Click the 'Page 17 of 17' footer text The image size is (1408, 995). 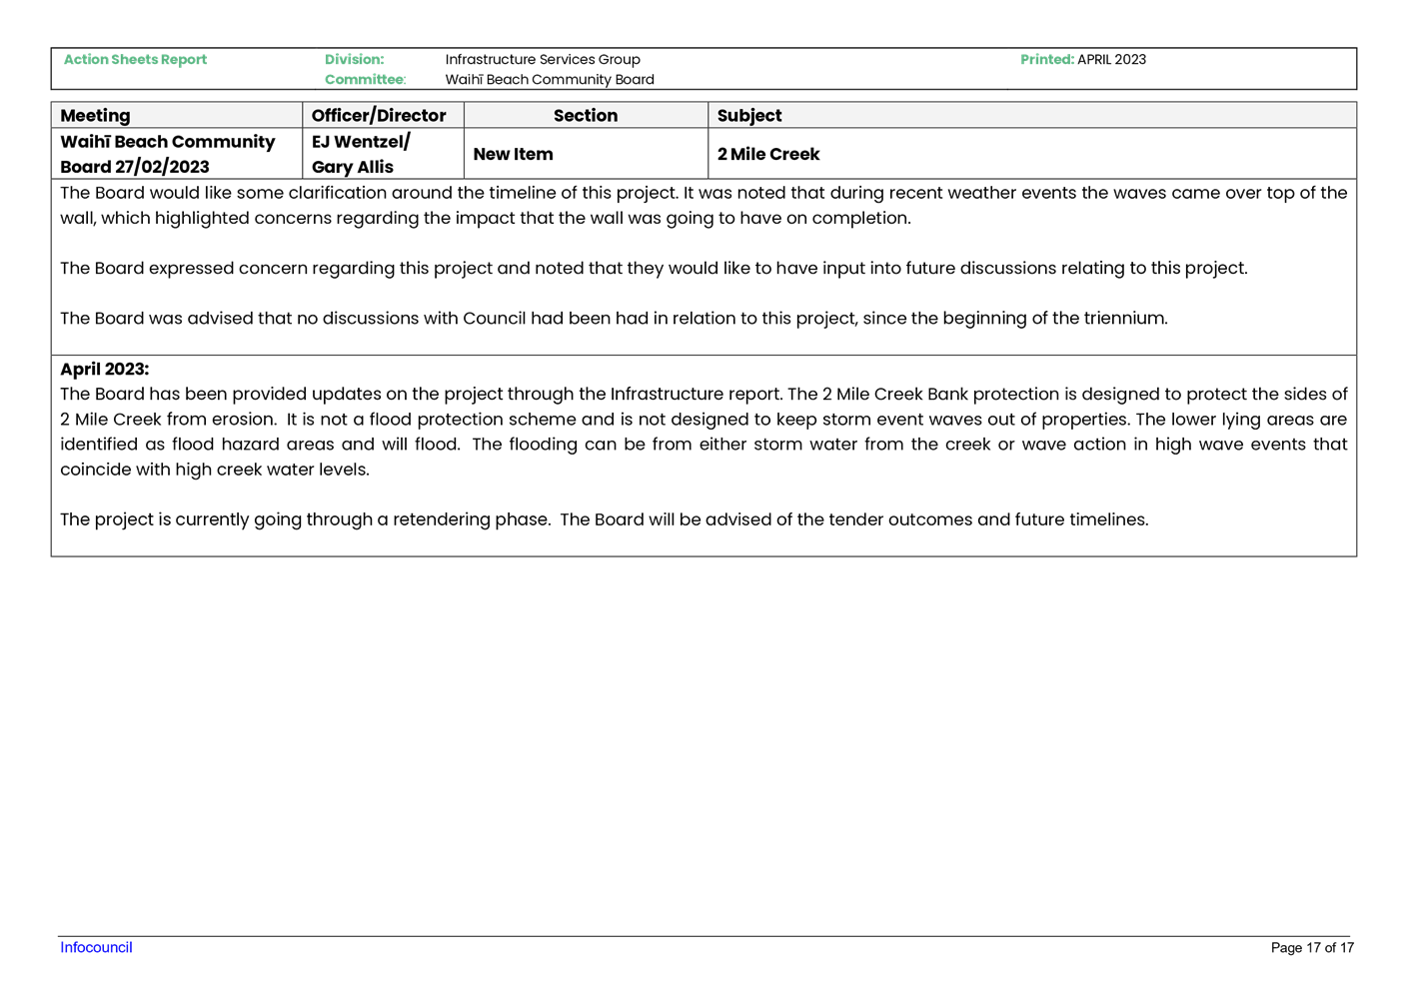(x=1312, y=948)
